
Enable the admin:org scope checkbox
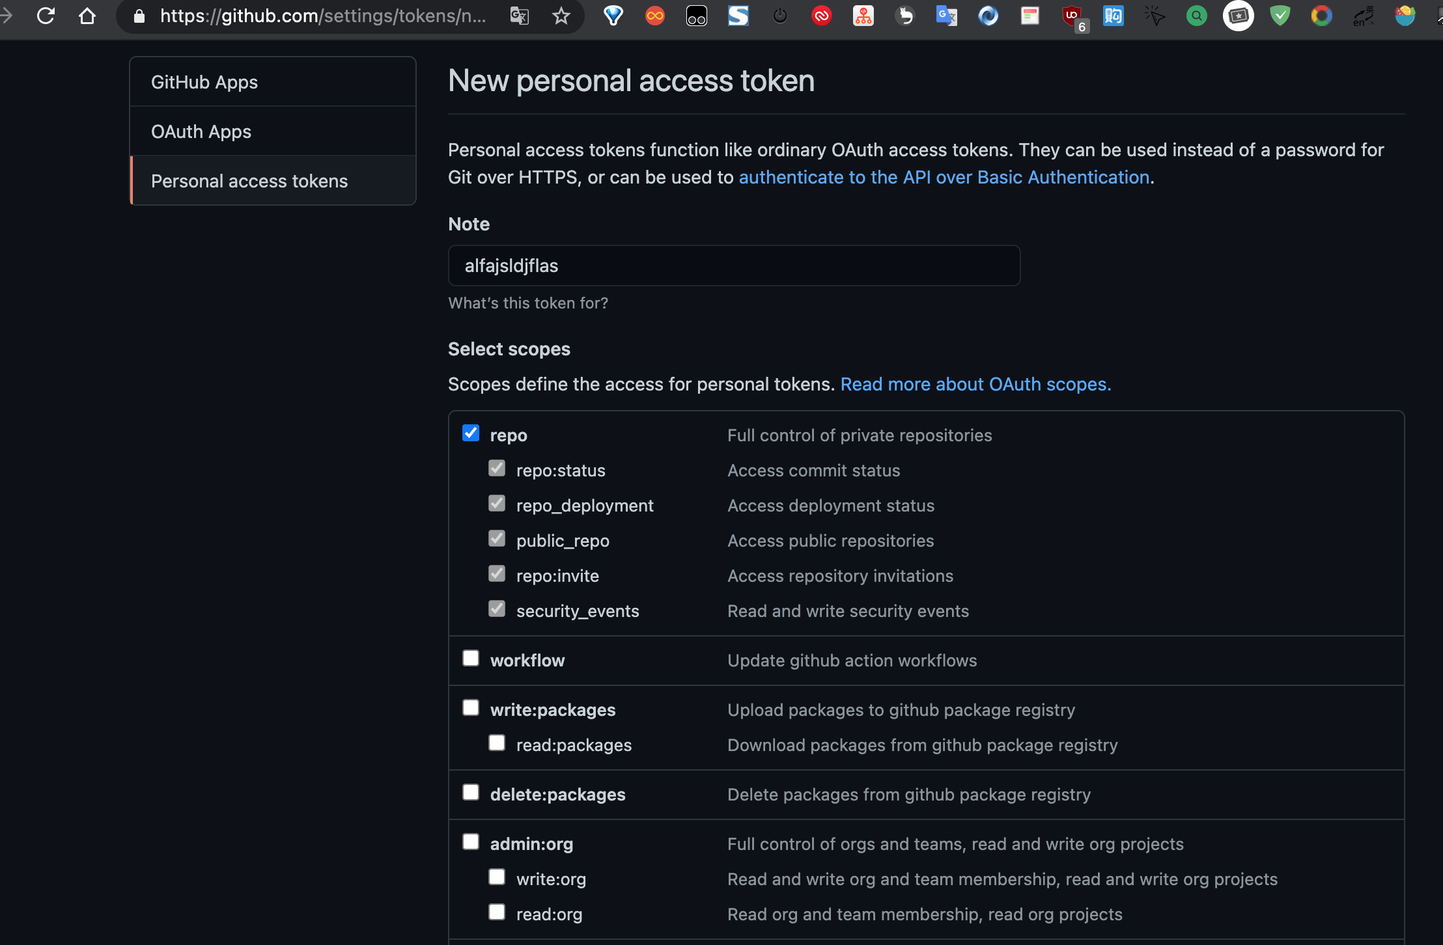click(x=471, y=842)
